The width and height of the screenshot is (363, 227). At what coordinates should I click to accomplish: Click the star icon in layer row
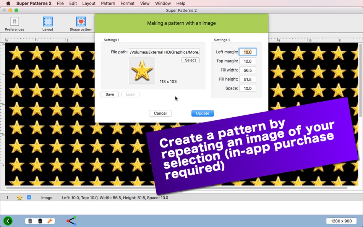19,198
